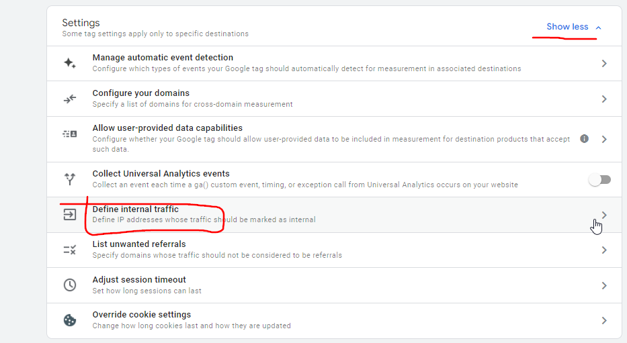Click the session timeout clock icon
This screenshot has width=627, height=343.
(70, 285)
